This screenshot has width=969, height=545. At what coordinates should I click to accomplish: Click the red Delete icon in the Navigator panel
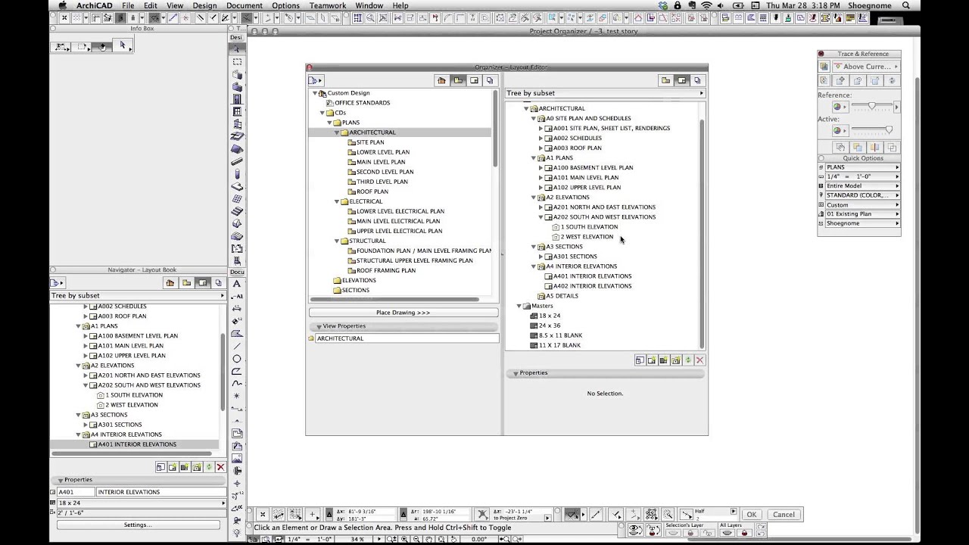coord(220,467)
